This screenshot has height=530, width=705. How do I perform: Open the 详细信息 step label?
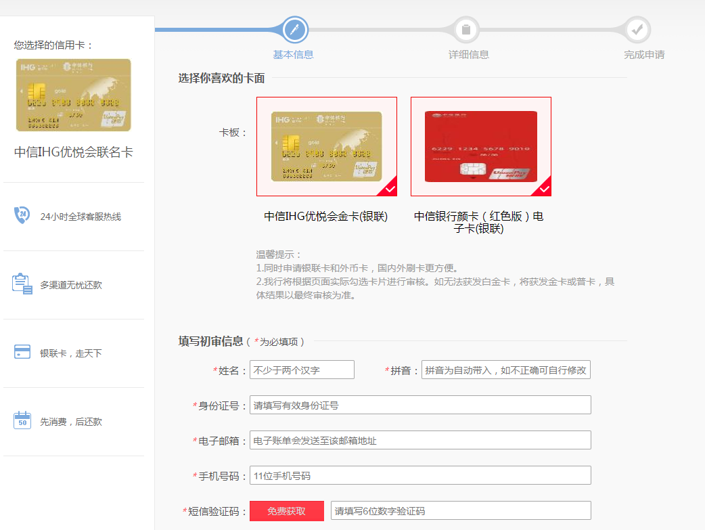[468, 54]
